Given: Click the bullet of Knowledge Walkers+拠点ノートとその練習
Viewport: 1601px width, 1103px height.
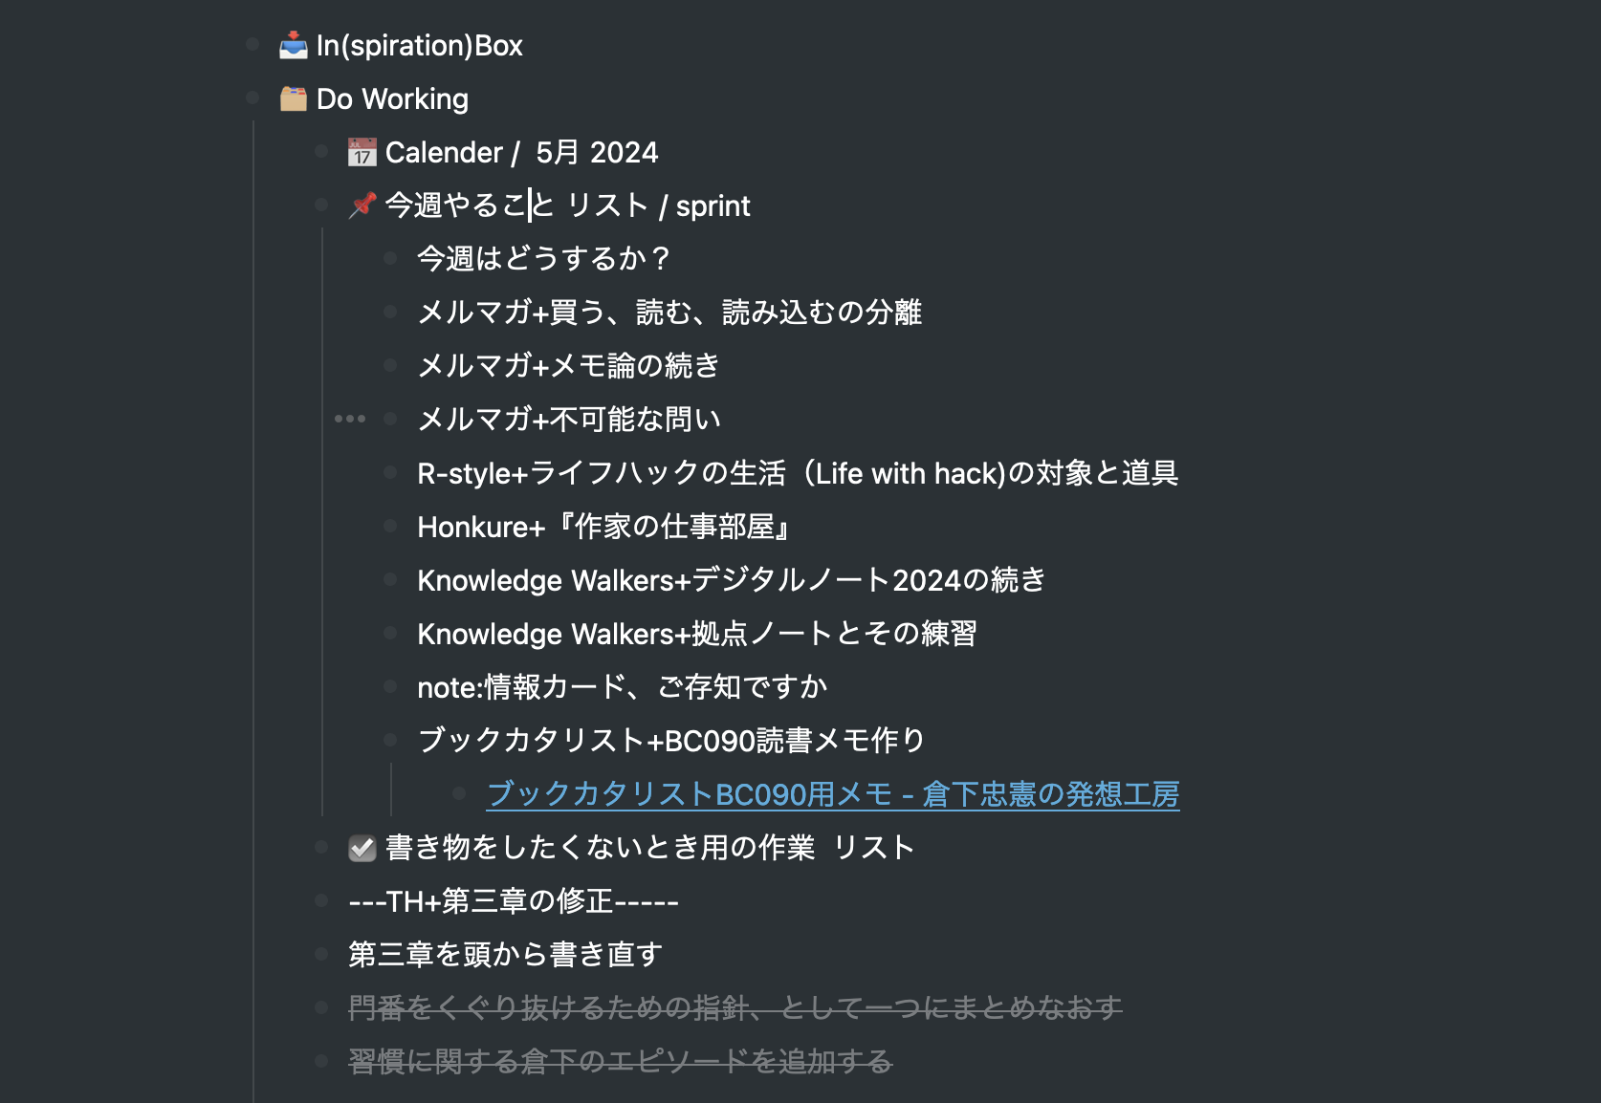Looking at the screenshot, I should 390,633.
